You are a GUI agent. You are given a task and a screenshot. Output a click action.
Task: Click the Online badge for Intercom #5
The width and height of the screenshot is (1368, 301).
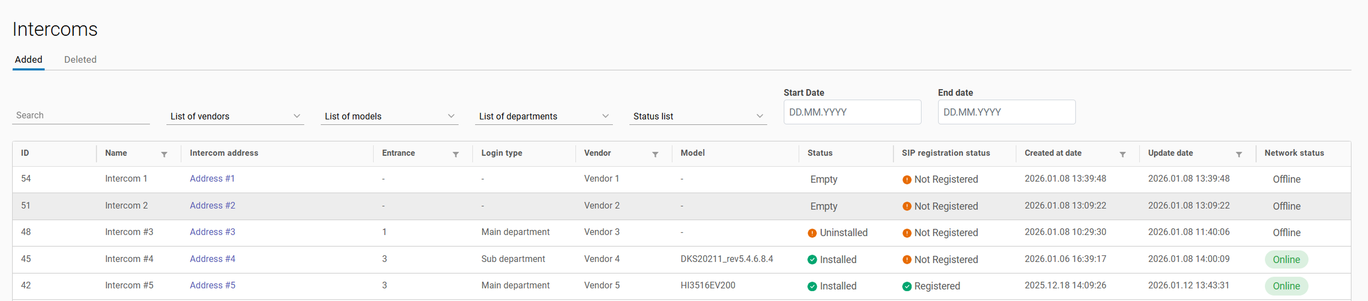[x=1286, y=286]
